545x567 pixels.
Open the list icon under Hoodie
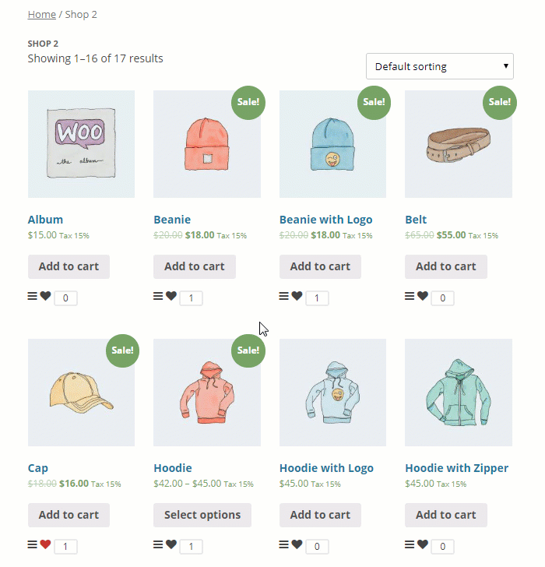[158, 544]
